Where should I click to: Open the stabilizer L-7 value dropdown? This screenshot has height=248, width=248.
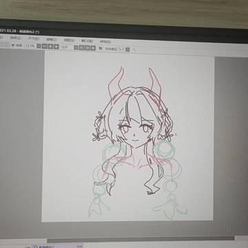click(122, 49)
